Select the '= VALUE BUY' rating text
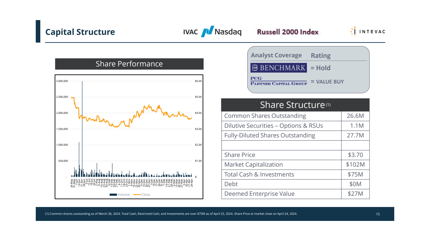Image resolution: width=430 pixels, height=241 pixels. 327,82
